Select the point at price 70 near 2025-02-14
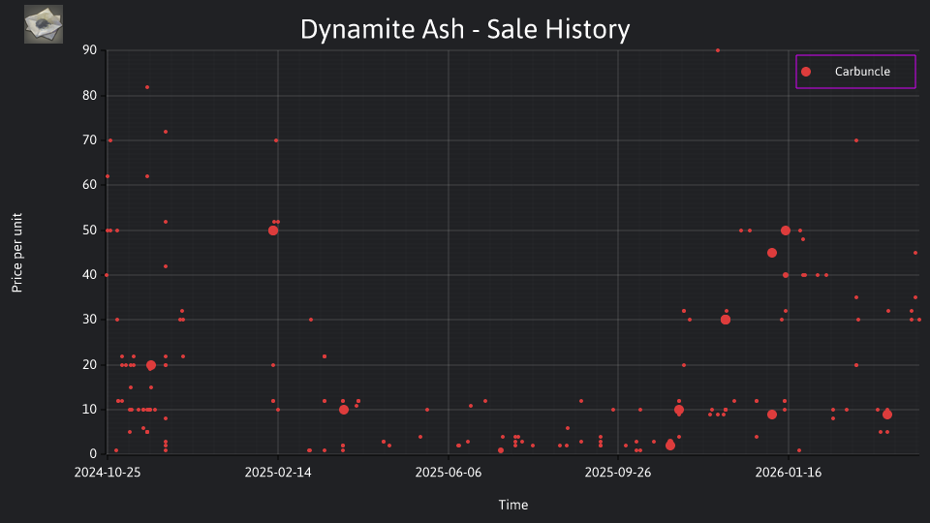The width and height of the screenshot is (930, 523). click(276, 140)
